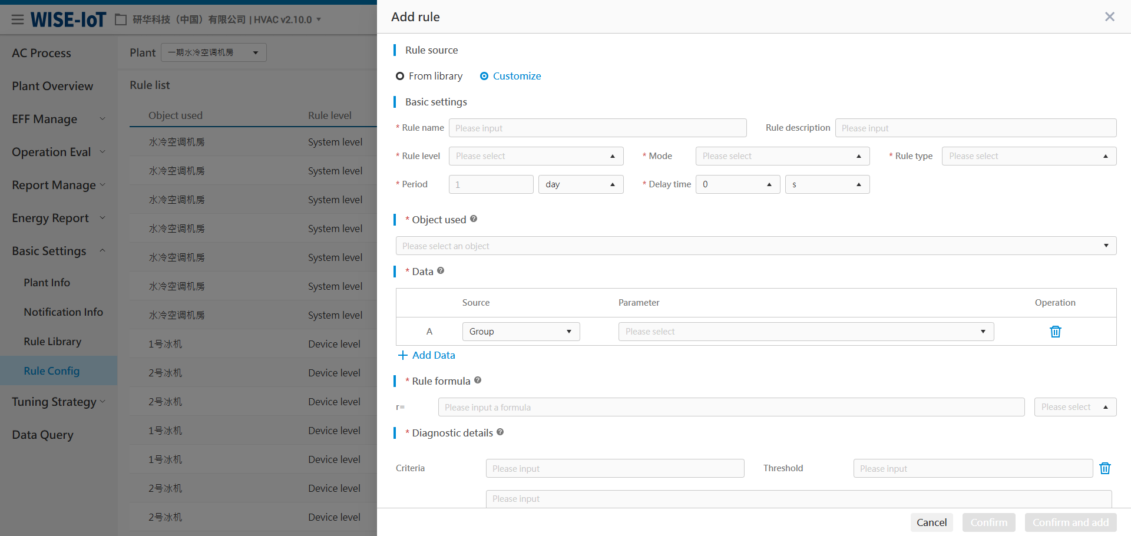Expand the Group source dropdown

521,332
